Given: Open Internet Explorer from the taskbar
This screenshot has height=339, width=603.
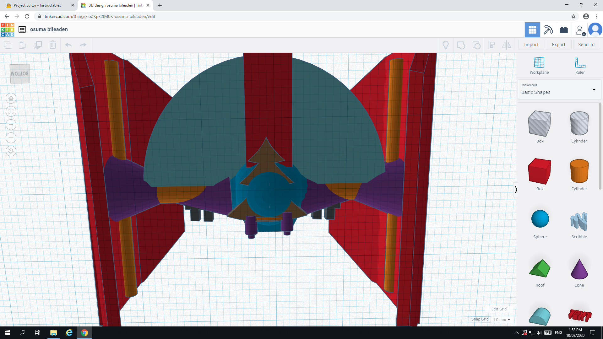Looking at the screenshot, I should click(x=69, y=333).
